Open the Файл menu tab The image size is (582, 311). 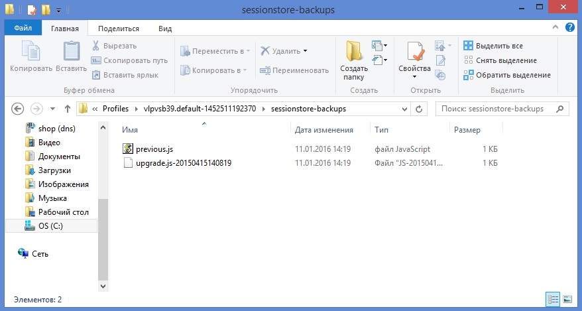coord(23,29)
